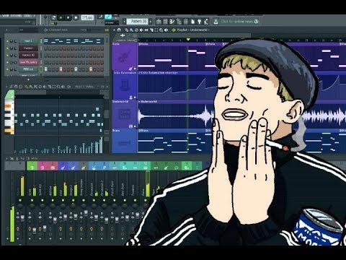The width and height of the screenshot is (346, 260).
Task: Select the Playlist delete tool
Action: tap(136, 30)
